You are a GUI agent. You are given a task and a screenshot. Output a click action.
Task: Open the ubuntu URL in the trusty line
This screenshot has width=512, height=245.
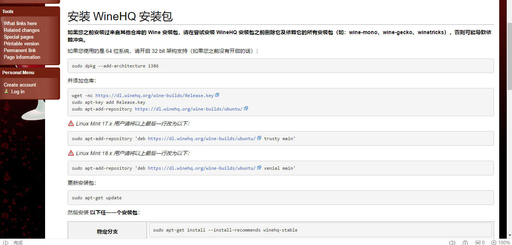(202, 139)
